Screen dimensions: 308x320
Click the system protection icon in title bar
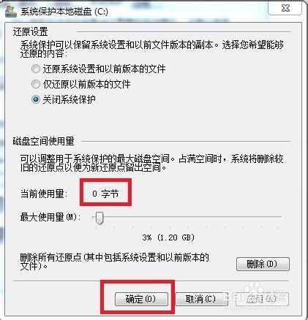pos(10,11)
